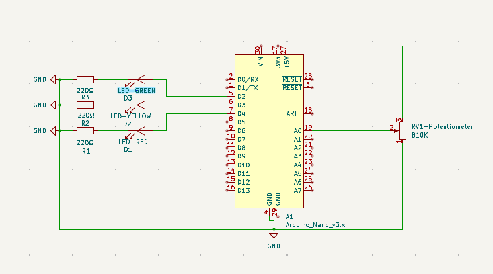Click the GND power arrow beside resistor R2
Viewport: 493px width, 274px height.
(x=53, y=105)
